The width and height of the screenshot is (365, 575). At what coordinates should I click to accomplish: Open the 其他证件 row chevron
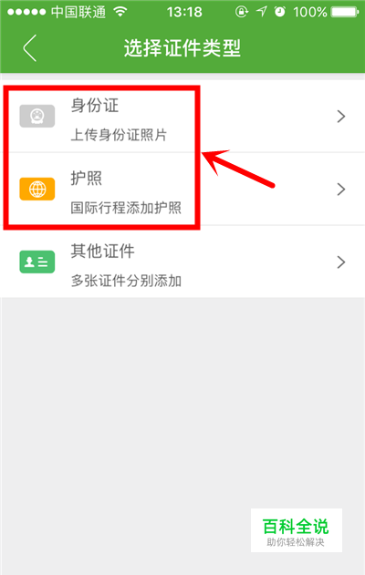click(341, 262)
